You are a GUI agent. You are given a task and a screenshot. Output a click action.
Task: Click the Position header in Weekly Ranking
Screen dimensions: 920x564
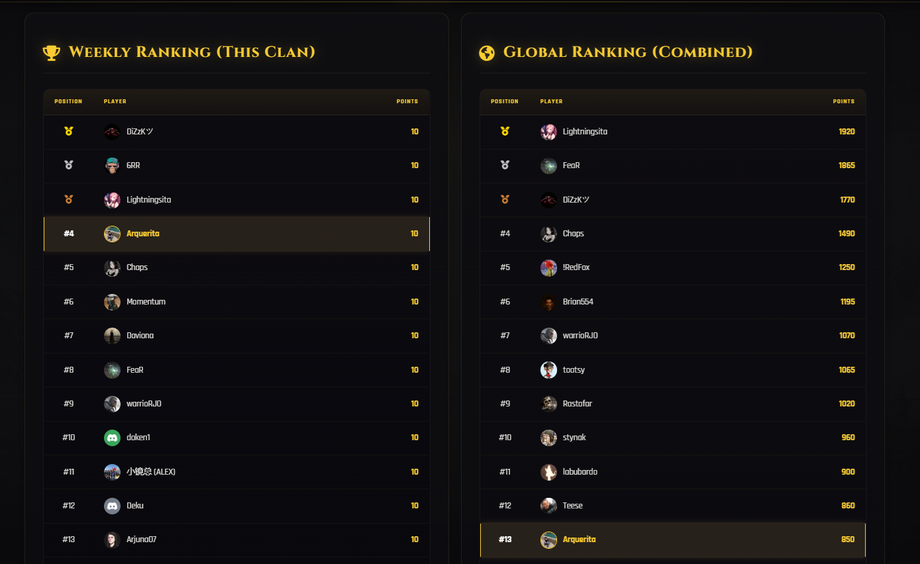click(68, 101)
